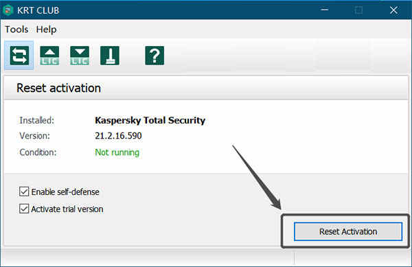Open the question mark help icon

[x=154, y=56]
